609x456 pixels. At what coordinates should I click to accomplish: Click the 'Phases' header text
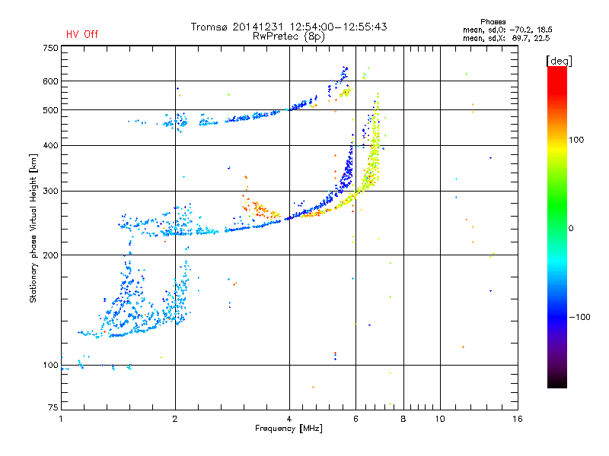coord(493,22)
